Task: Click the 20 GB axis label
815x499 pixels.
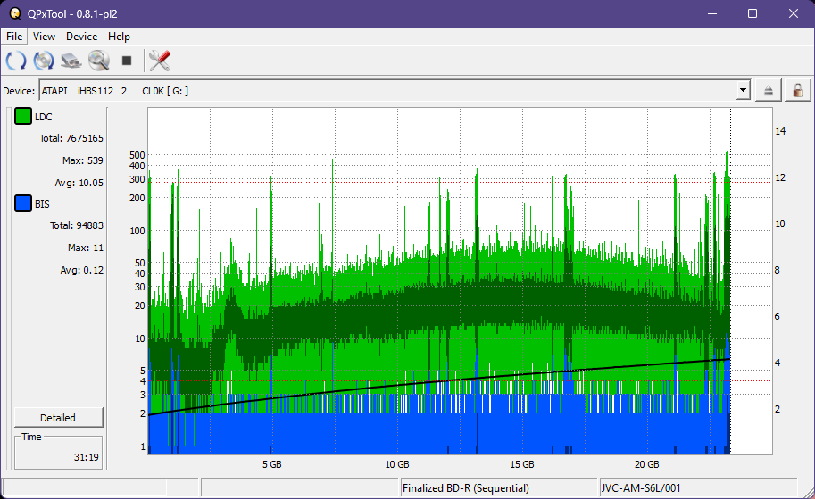Action: pos(646,464)
